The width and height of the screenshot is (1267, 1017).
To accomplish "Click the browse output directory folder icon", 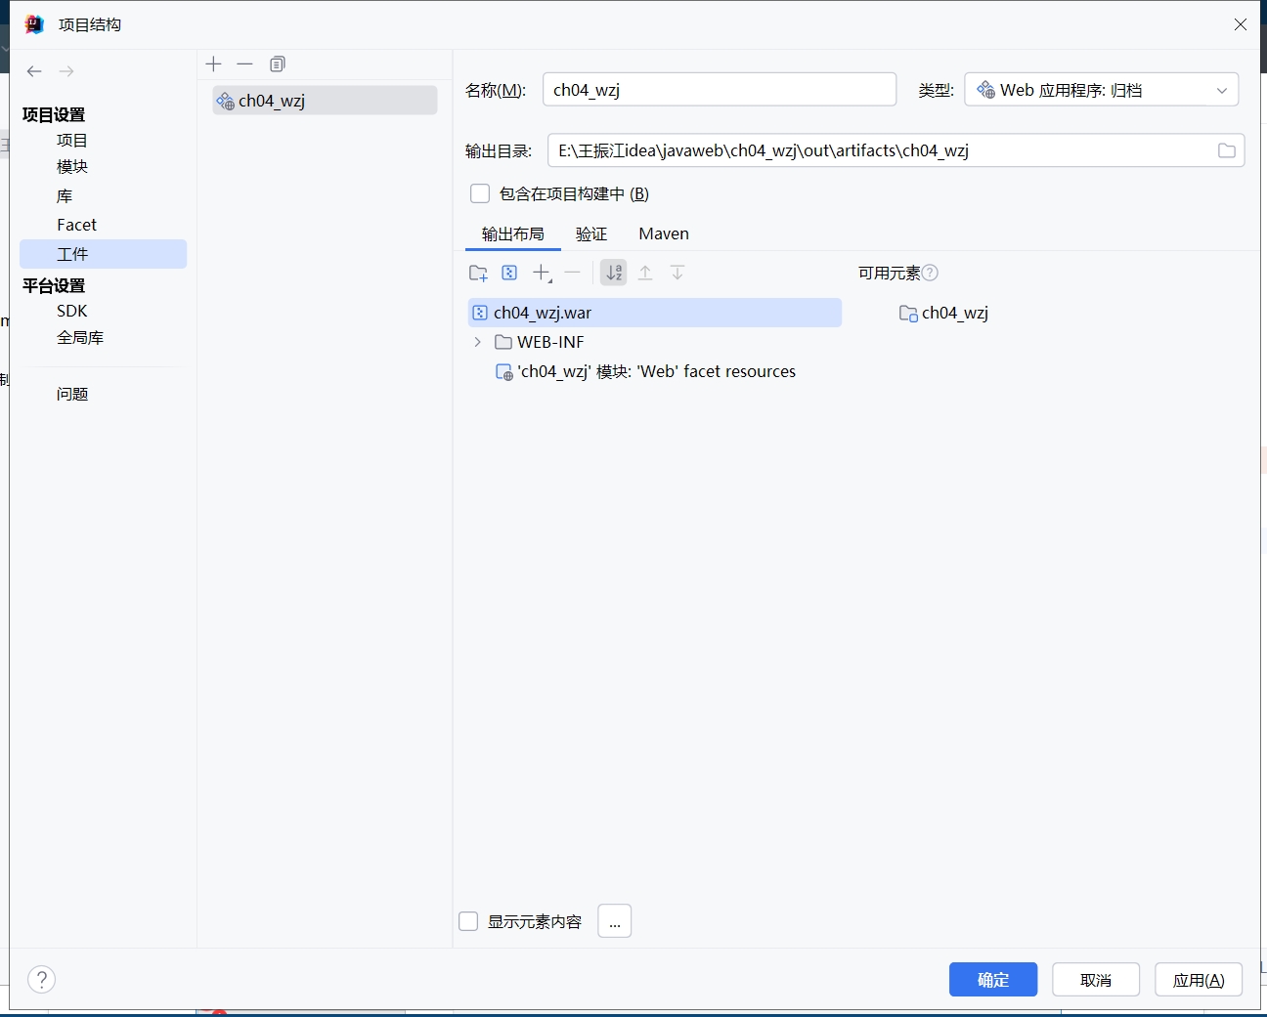I will (x=1226, y=150).
